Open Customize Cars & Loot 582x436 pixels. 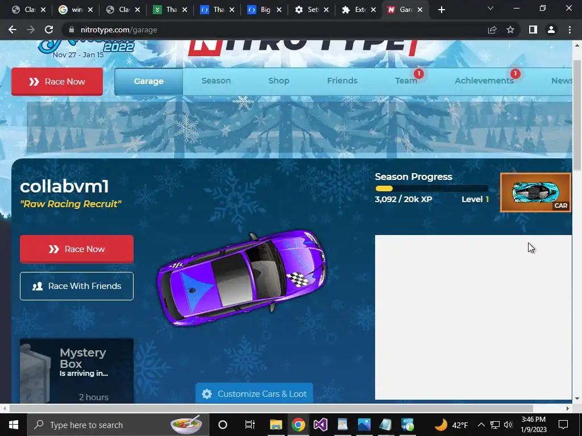(254, 393)
